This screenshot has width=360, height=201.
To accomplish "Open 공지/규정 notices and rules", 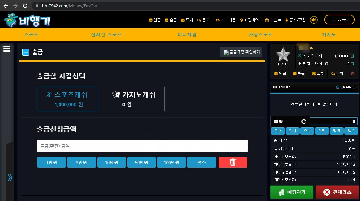I will pos(295,20).
